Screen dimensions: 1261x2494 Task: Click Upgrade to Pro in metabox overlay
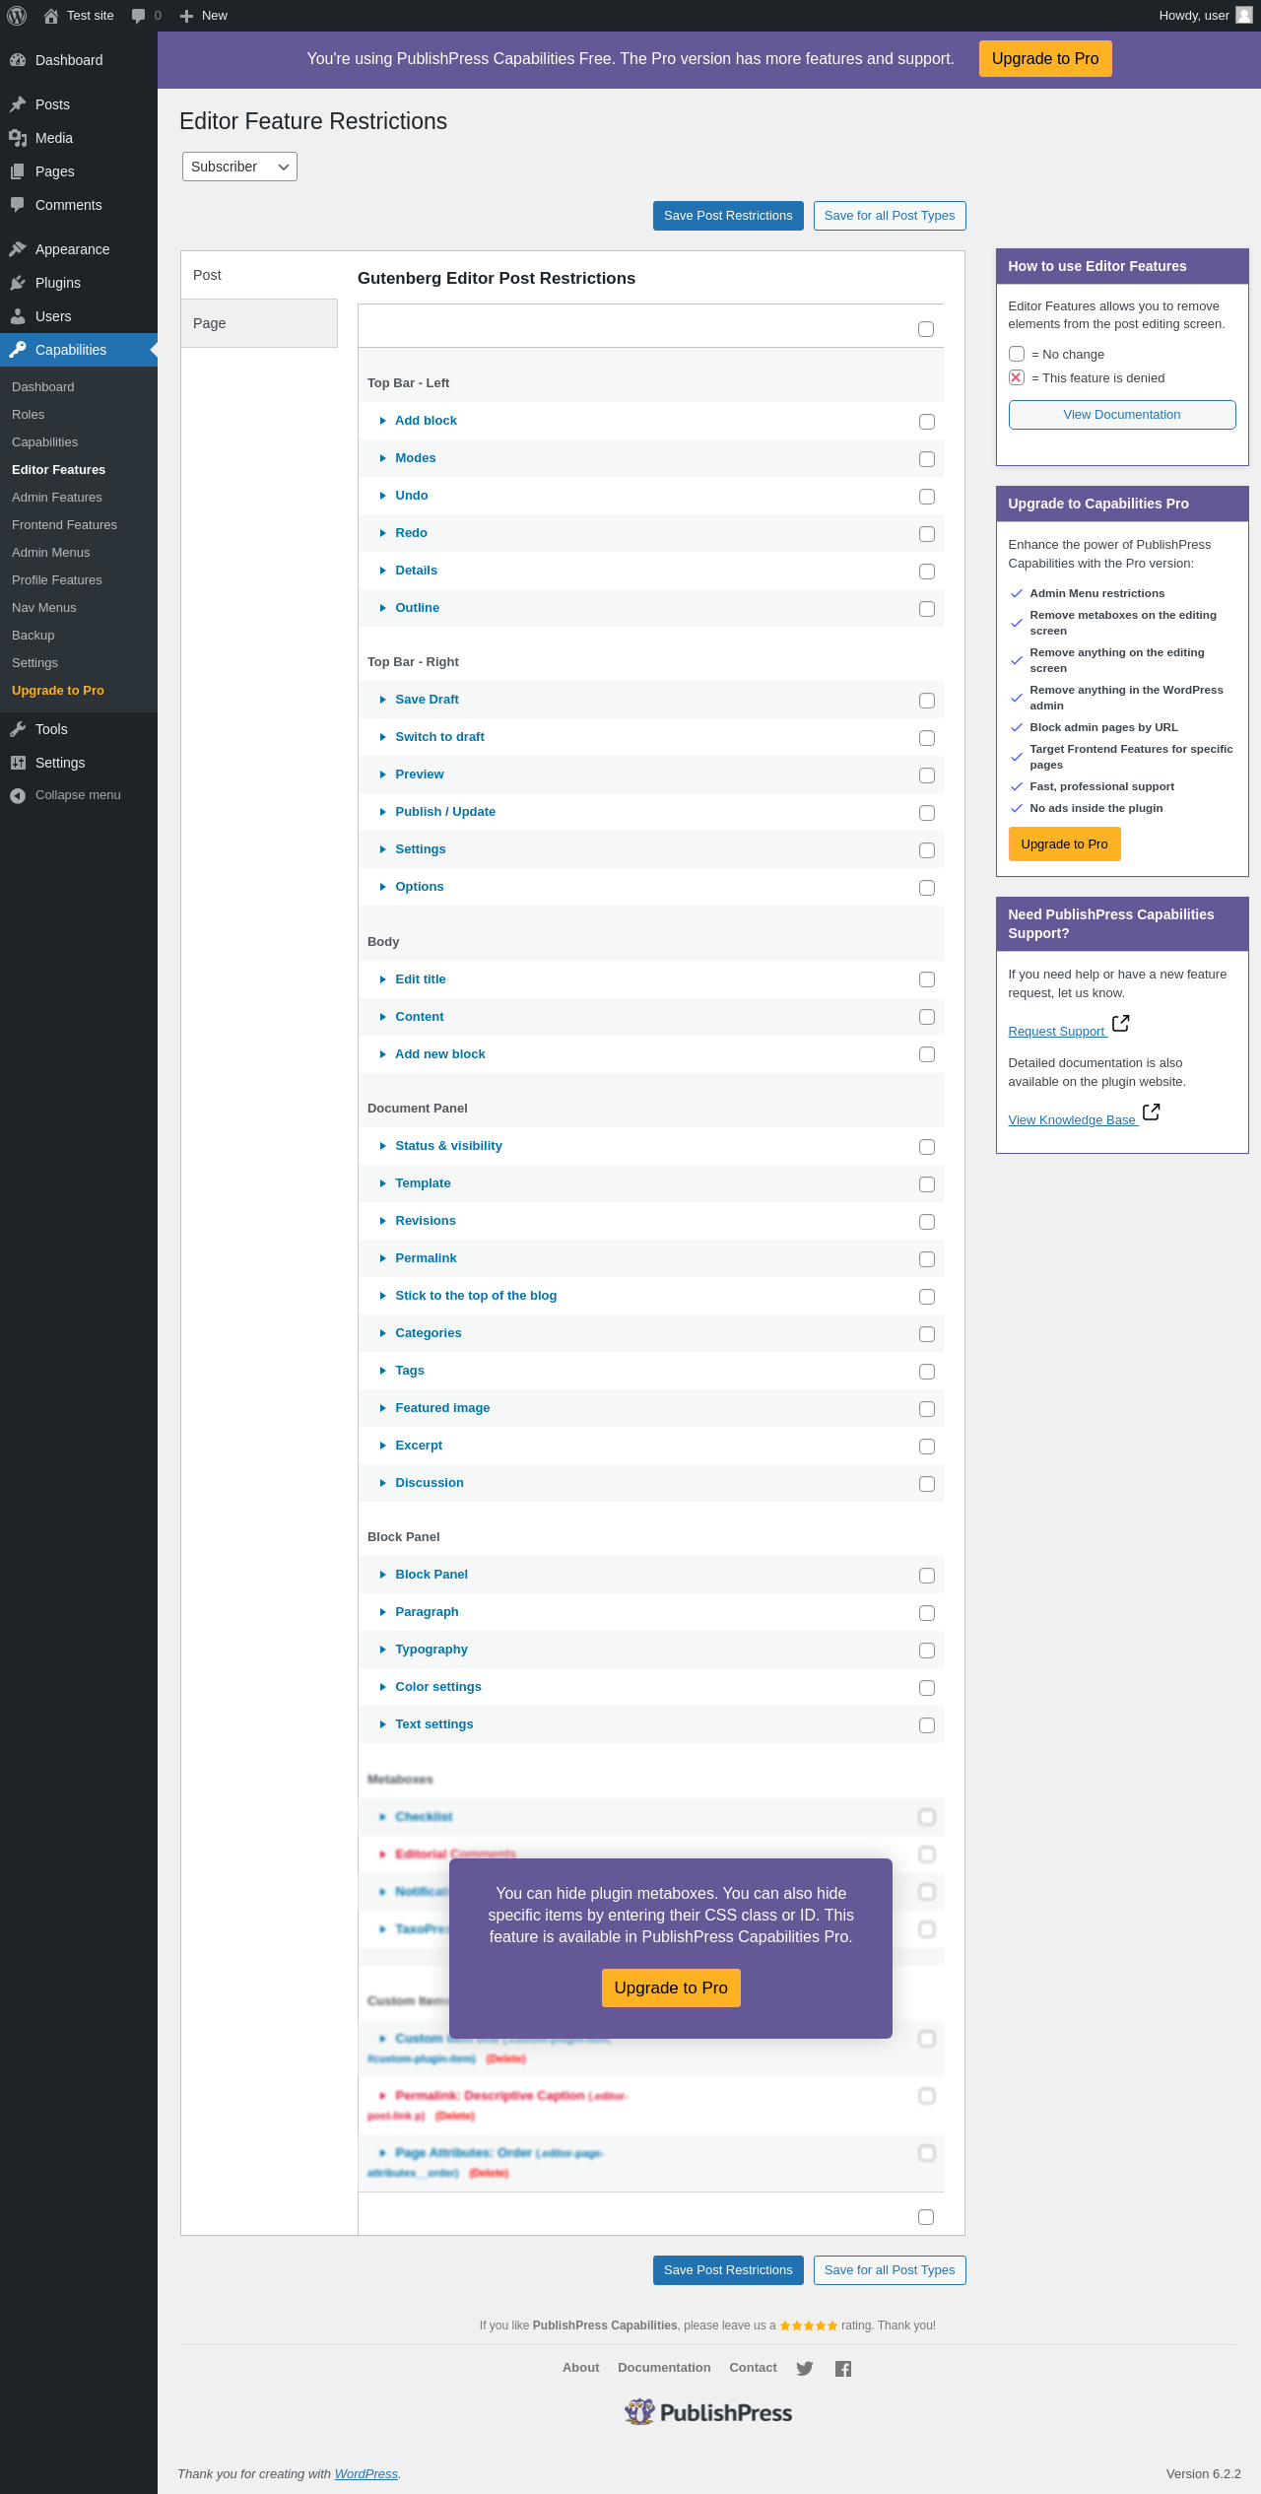pos(671,1988)
